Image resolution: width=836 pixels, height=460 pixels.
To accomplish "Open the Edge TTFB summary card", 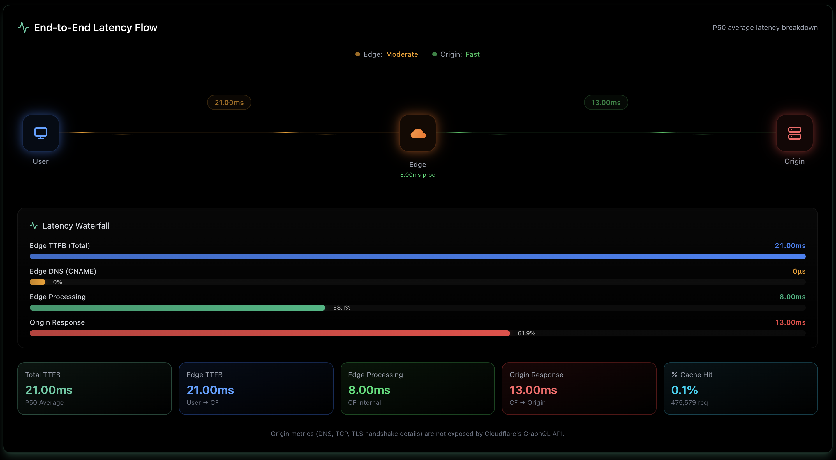I will tap(256, 388).
